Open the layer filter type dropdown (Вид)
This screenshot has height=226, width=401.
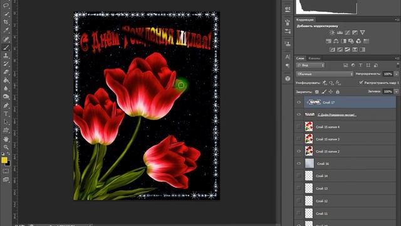tap(310, 65)
